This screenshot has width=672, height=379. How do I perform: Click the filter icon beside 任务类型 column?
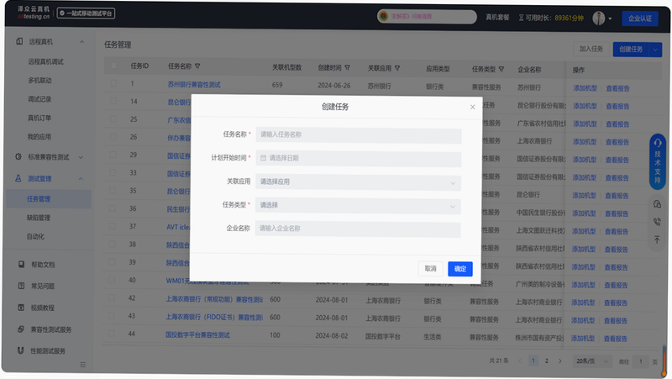[501, 69]
